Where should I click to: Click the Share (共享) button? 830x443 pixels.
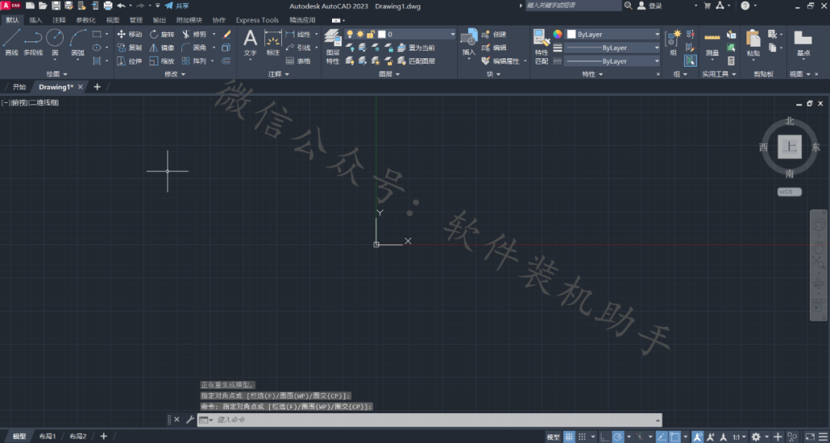pyautogui.click(x=178, y=5)
